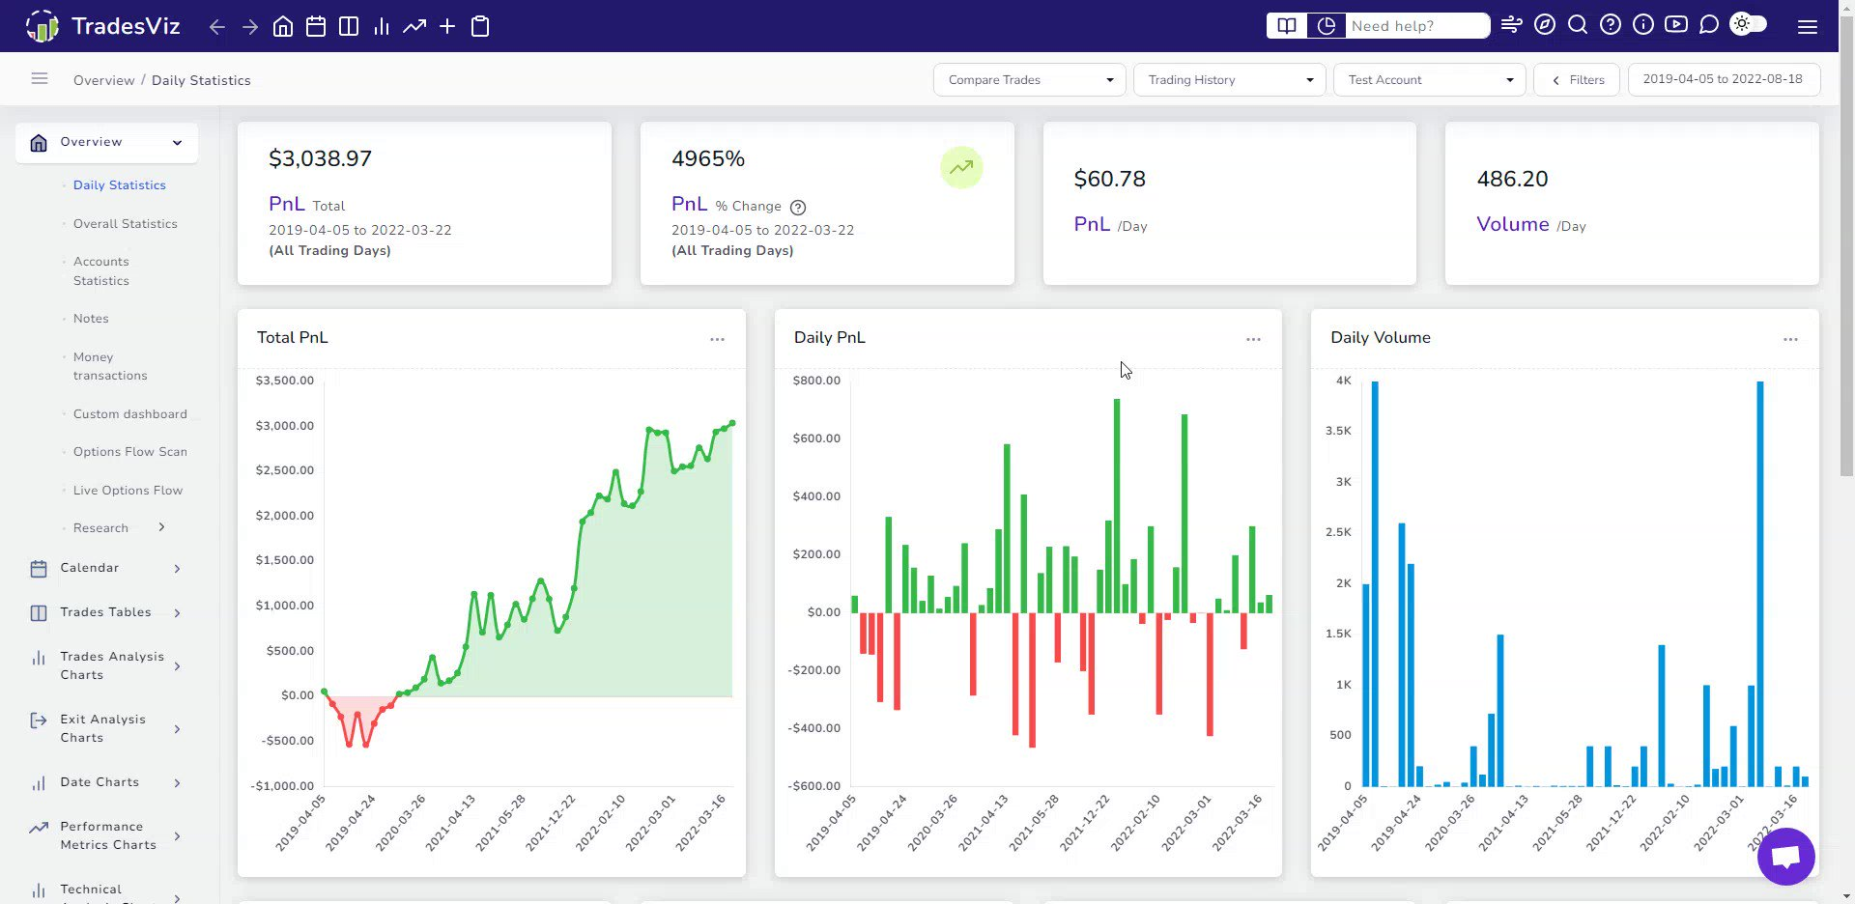Open the Daily PnL chart options menu
The width and height of the screenshot is (1855, 904).
pyautogui.click(x=1253, y=339)
